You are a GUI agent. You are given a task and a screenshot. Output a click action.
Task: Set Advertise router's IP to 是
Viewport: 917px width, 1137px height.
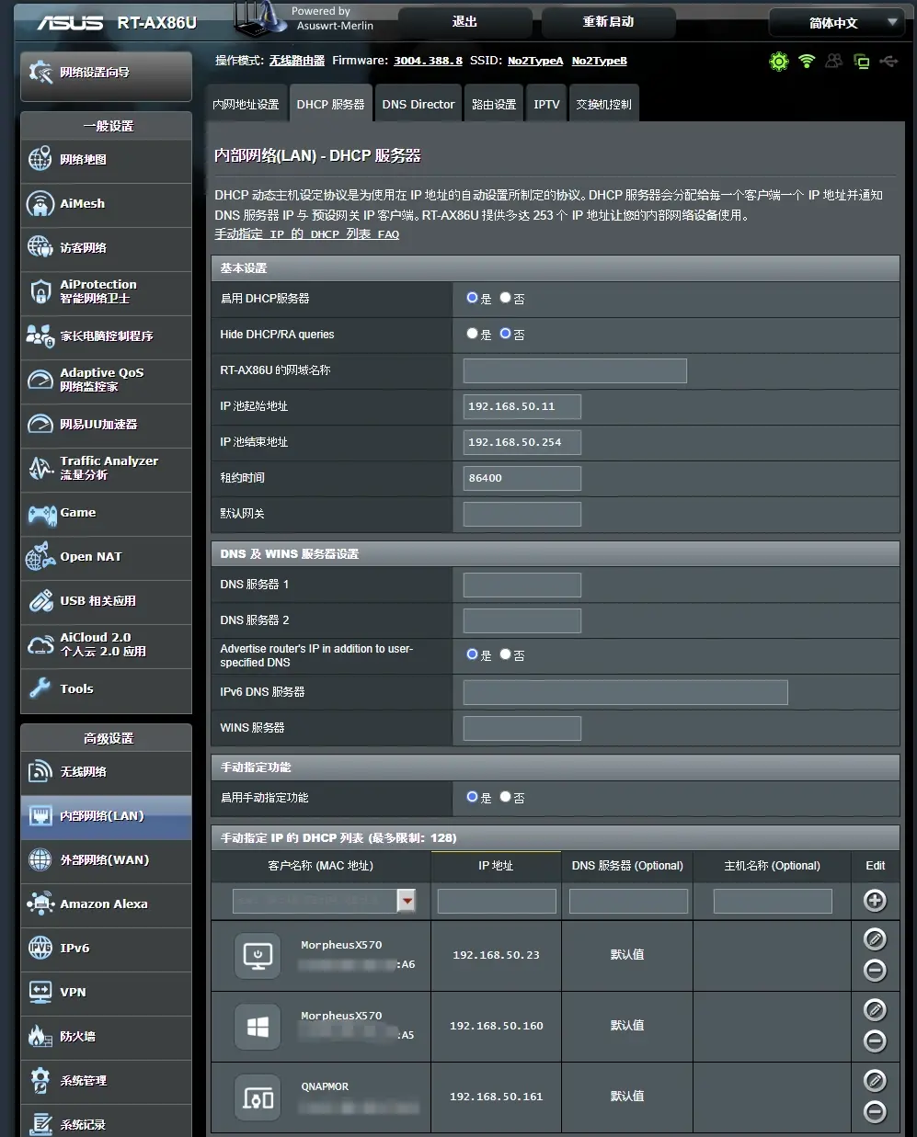(x=473, y=654)
